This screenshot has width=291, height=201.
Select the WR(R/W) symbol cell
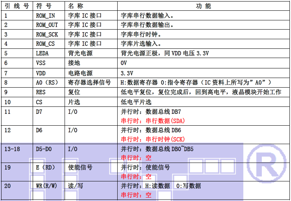tap(47, 186)
